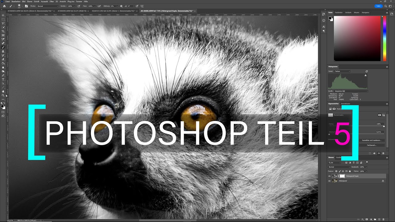395x222 pixels.
Task: Select the Rectangular Marquee tool
Action: (3, 19)
